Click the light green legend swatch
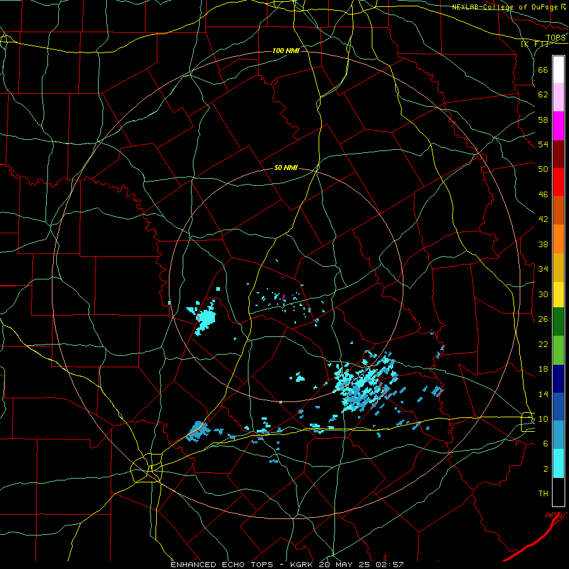The width and height of the screenshot is (569, 569). [558, 350]
